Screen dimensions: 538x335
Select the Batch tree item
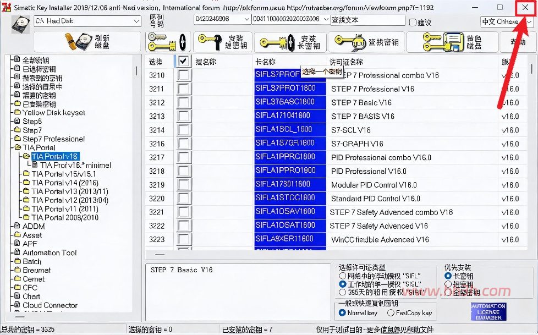[31, 261]
